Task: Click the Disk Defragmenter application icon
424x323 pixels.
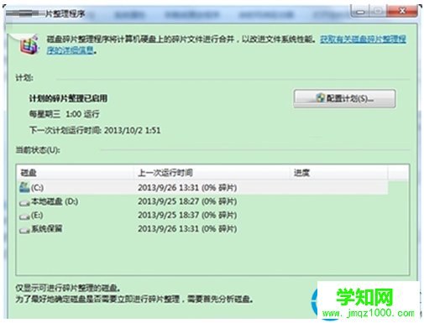Action: 29,45
